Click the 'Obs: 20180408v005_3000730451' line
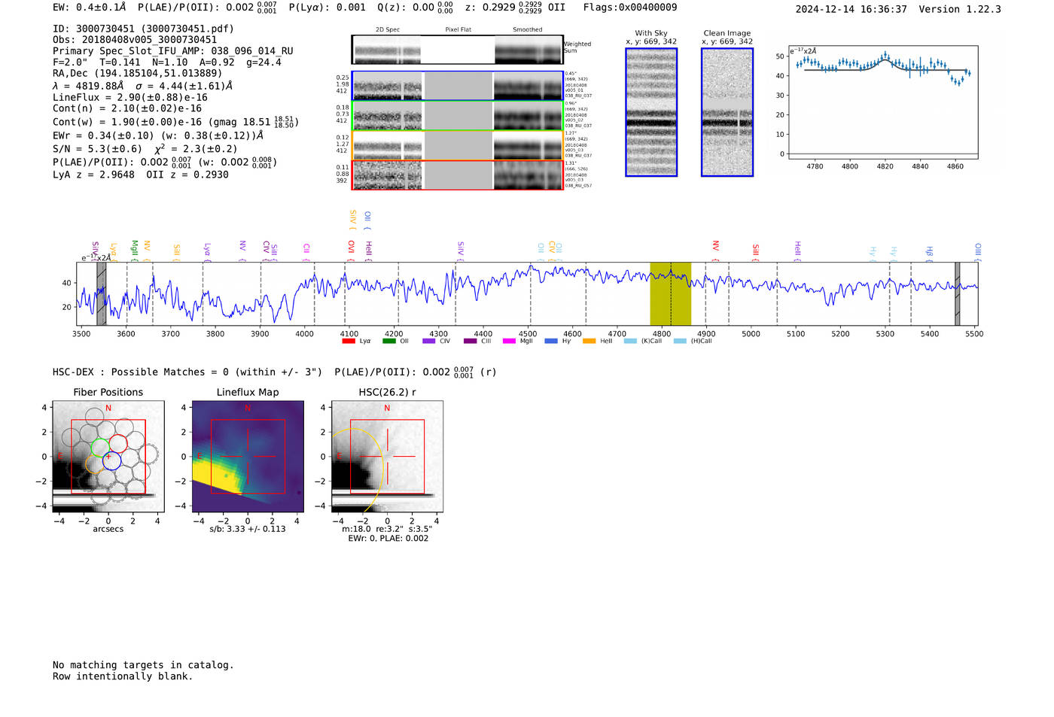 click(135, 40)
